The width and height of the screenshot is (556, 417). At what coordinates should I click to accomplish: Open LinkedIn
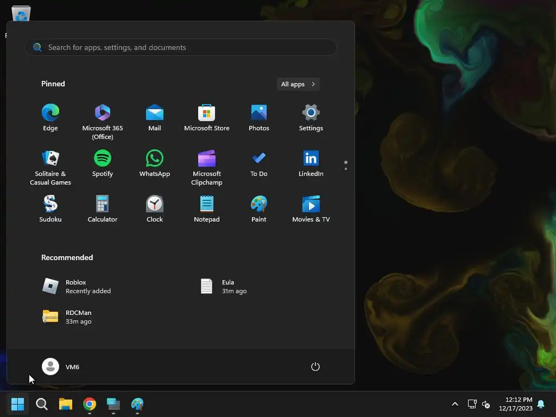(311, 164)
